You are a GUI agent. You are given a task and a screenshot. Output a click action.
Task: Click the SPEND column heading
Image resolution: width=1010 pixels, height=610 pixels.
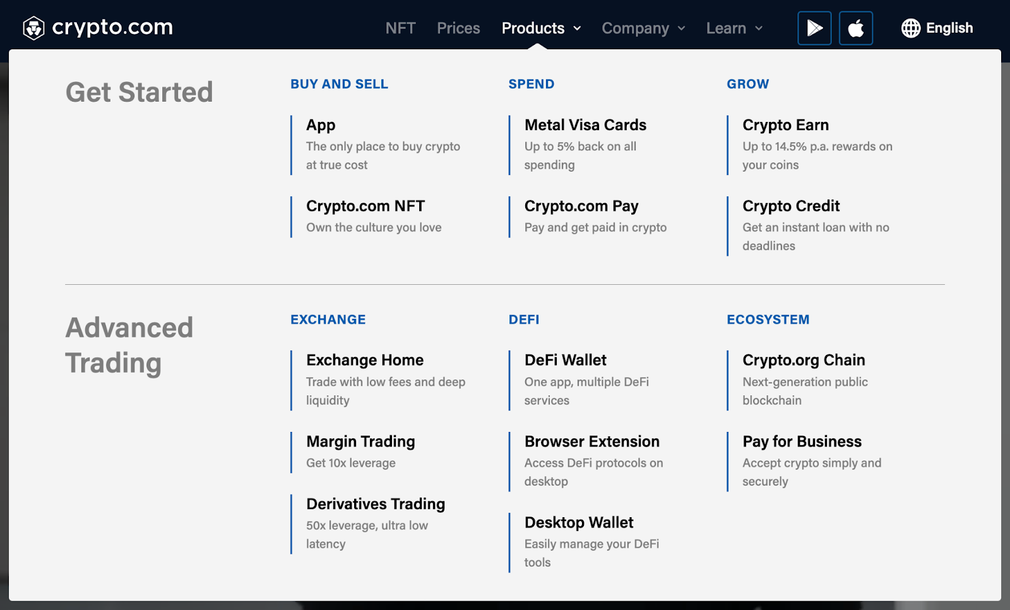click(x=532, y=84)
